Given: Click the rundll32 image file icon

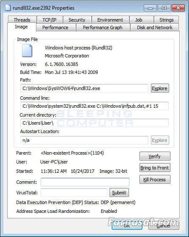Looking at the screenshot, I should (27, 51).
